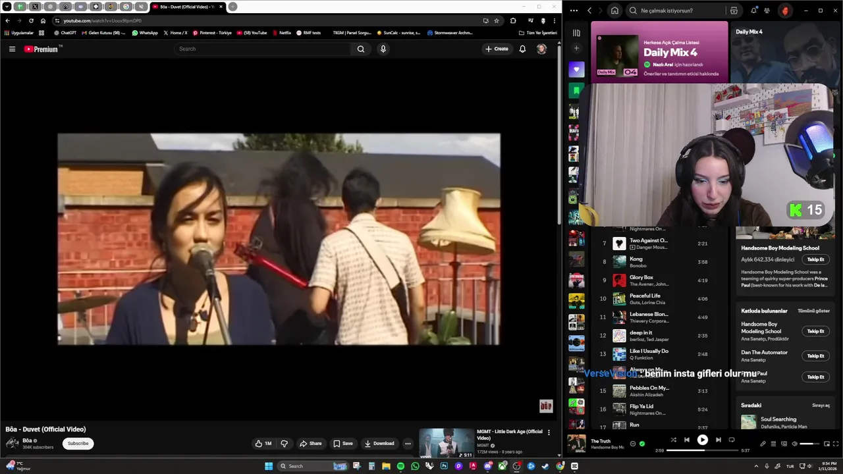Viewport: 843px width, 474px height.
Task: Play The Truth in Spotify
Action: (703, 440)
